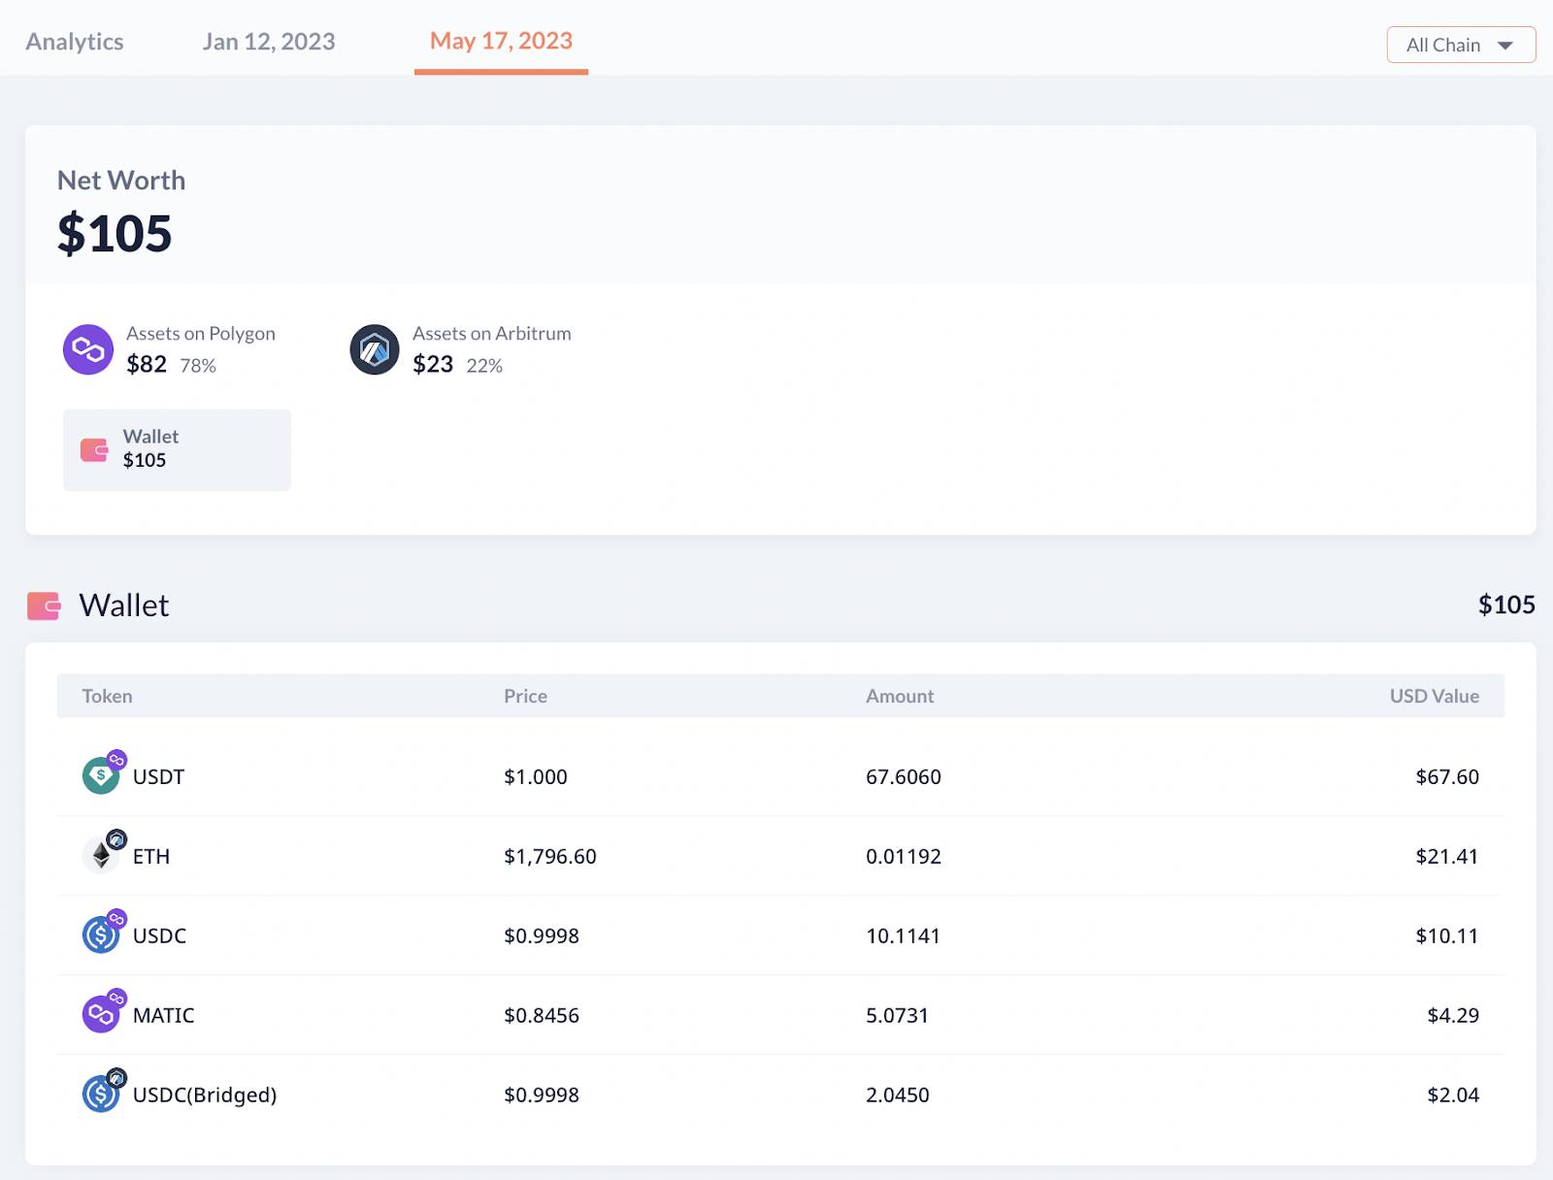The image size is (1553, 1180).
Task: Select the Wallet $105 summary card
Action: pos(177,449)
